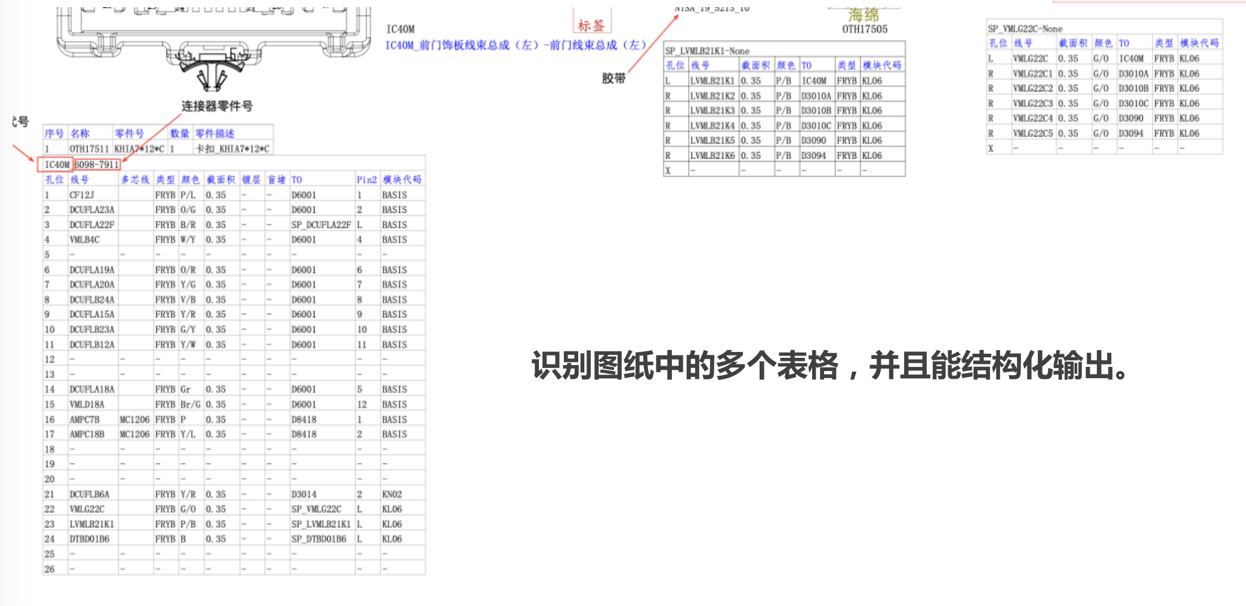This screenshot has width=1246, height=606.
Task: Select the OTH17511 name cell
Action: click(x=89, y=149)
